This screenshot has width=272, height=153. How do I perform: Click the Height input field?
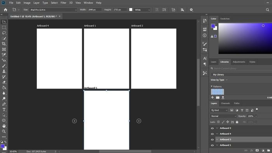120,10
